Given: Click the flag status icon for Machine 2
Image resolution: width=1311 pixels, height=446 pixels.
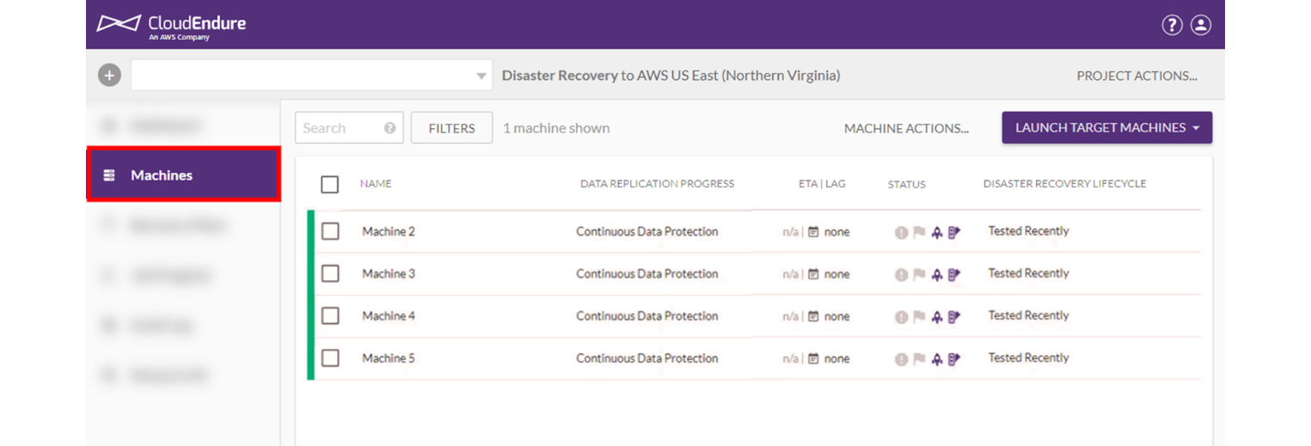Looking at the screenshot, I should coord(919,232).
